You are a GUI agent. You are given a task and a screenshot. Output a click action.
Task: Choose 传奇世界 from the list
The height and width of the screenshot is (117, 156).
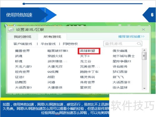click(x=87, y=82)
